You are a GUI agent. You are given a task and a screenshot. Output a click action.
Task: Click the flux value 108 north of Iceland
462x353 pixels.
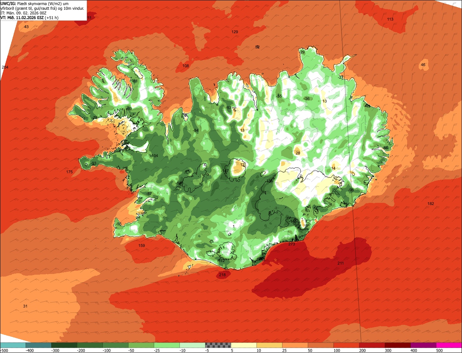pos(186,66)
